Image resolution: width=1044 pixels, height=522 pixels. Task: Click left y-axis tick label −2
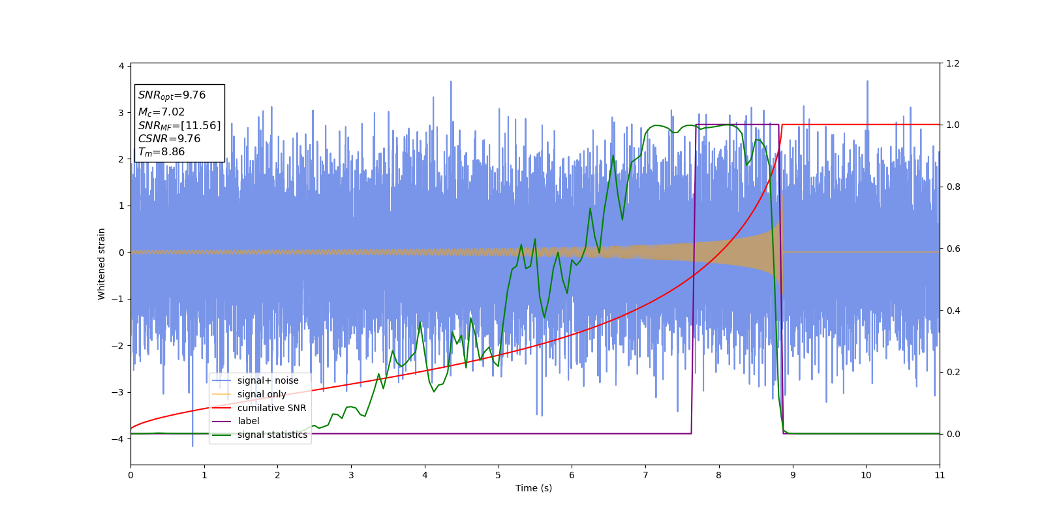pyautogui.click(x=118, y=346)
